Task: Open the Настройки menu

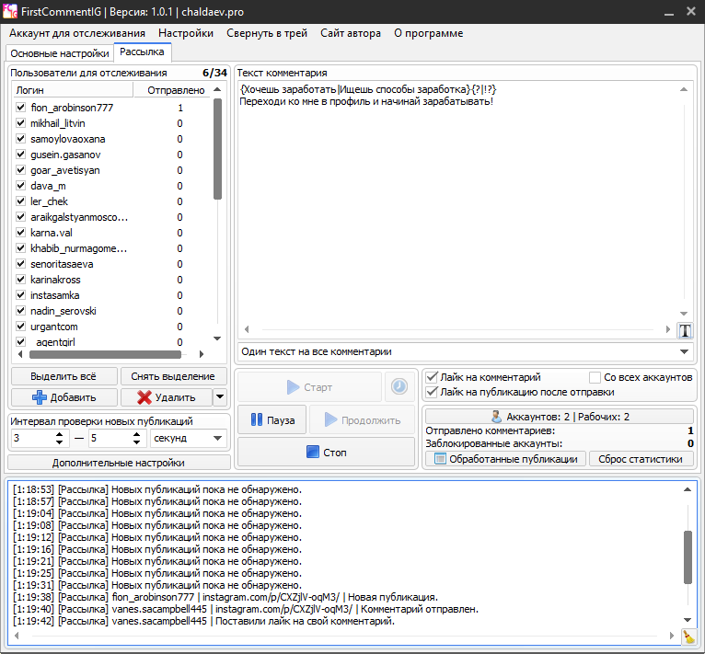Action: point(185,33)
